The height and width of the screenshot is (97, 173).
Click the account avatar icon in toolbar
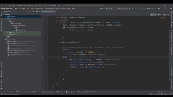click(171, 8)
